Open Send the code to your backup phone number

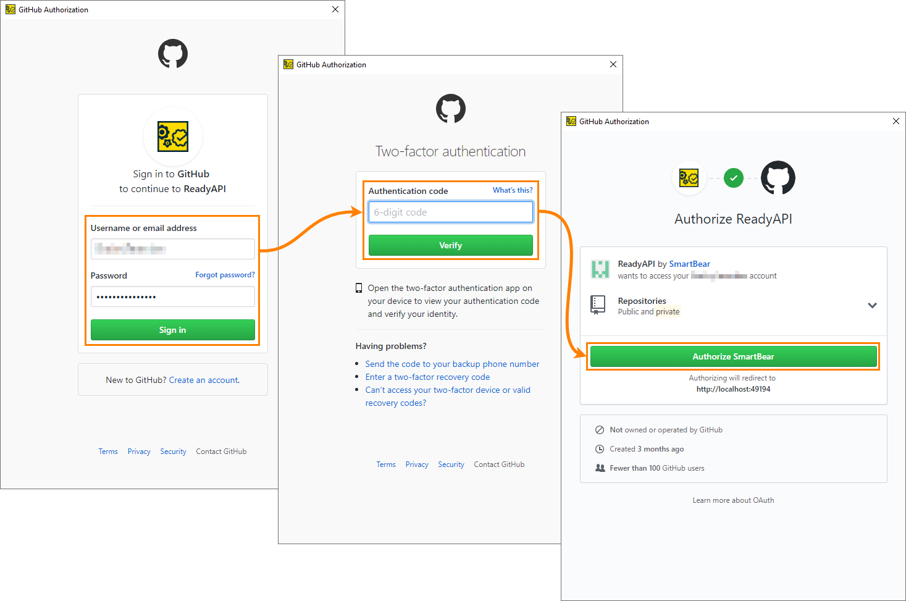(452, 364)
